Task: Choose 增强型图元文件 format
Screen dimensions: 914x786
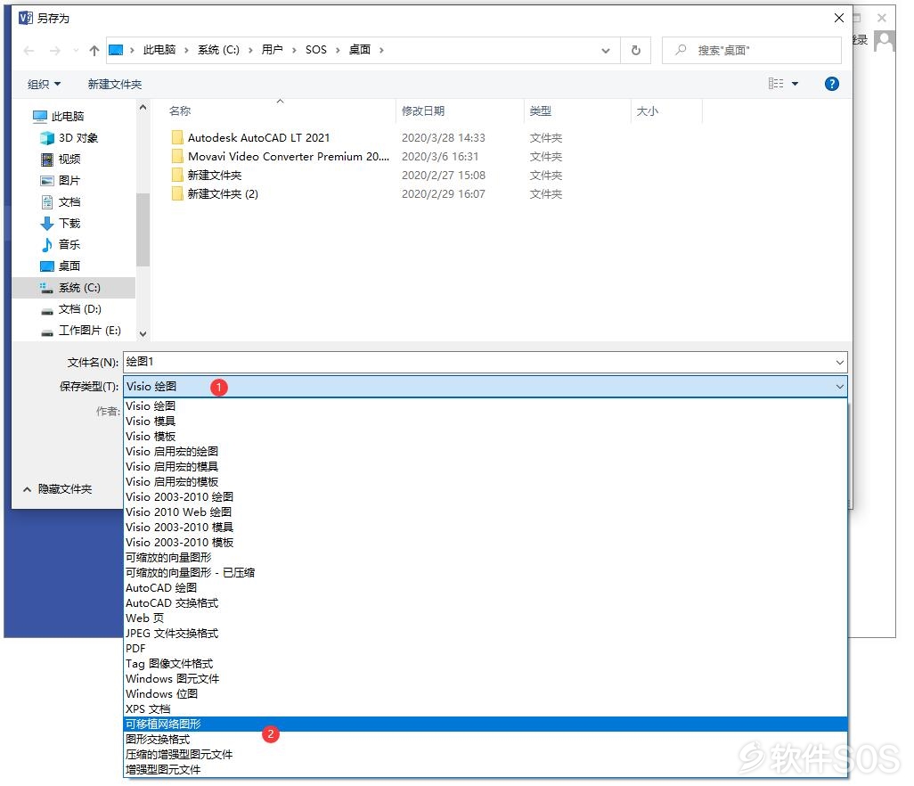Action: point(485,770)
